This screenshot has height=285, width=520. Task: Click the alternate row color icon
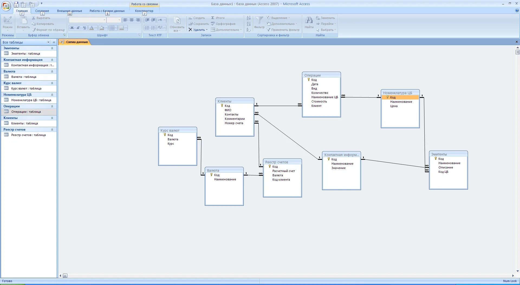pos(122,28)
